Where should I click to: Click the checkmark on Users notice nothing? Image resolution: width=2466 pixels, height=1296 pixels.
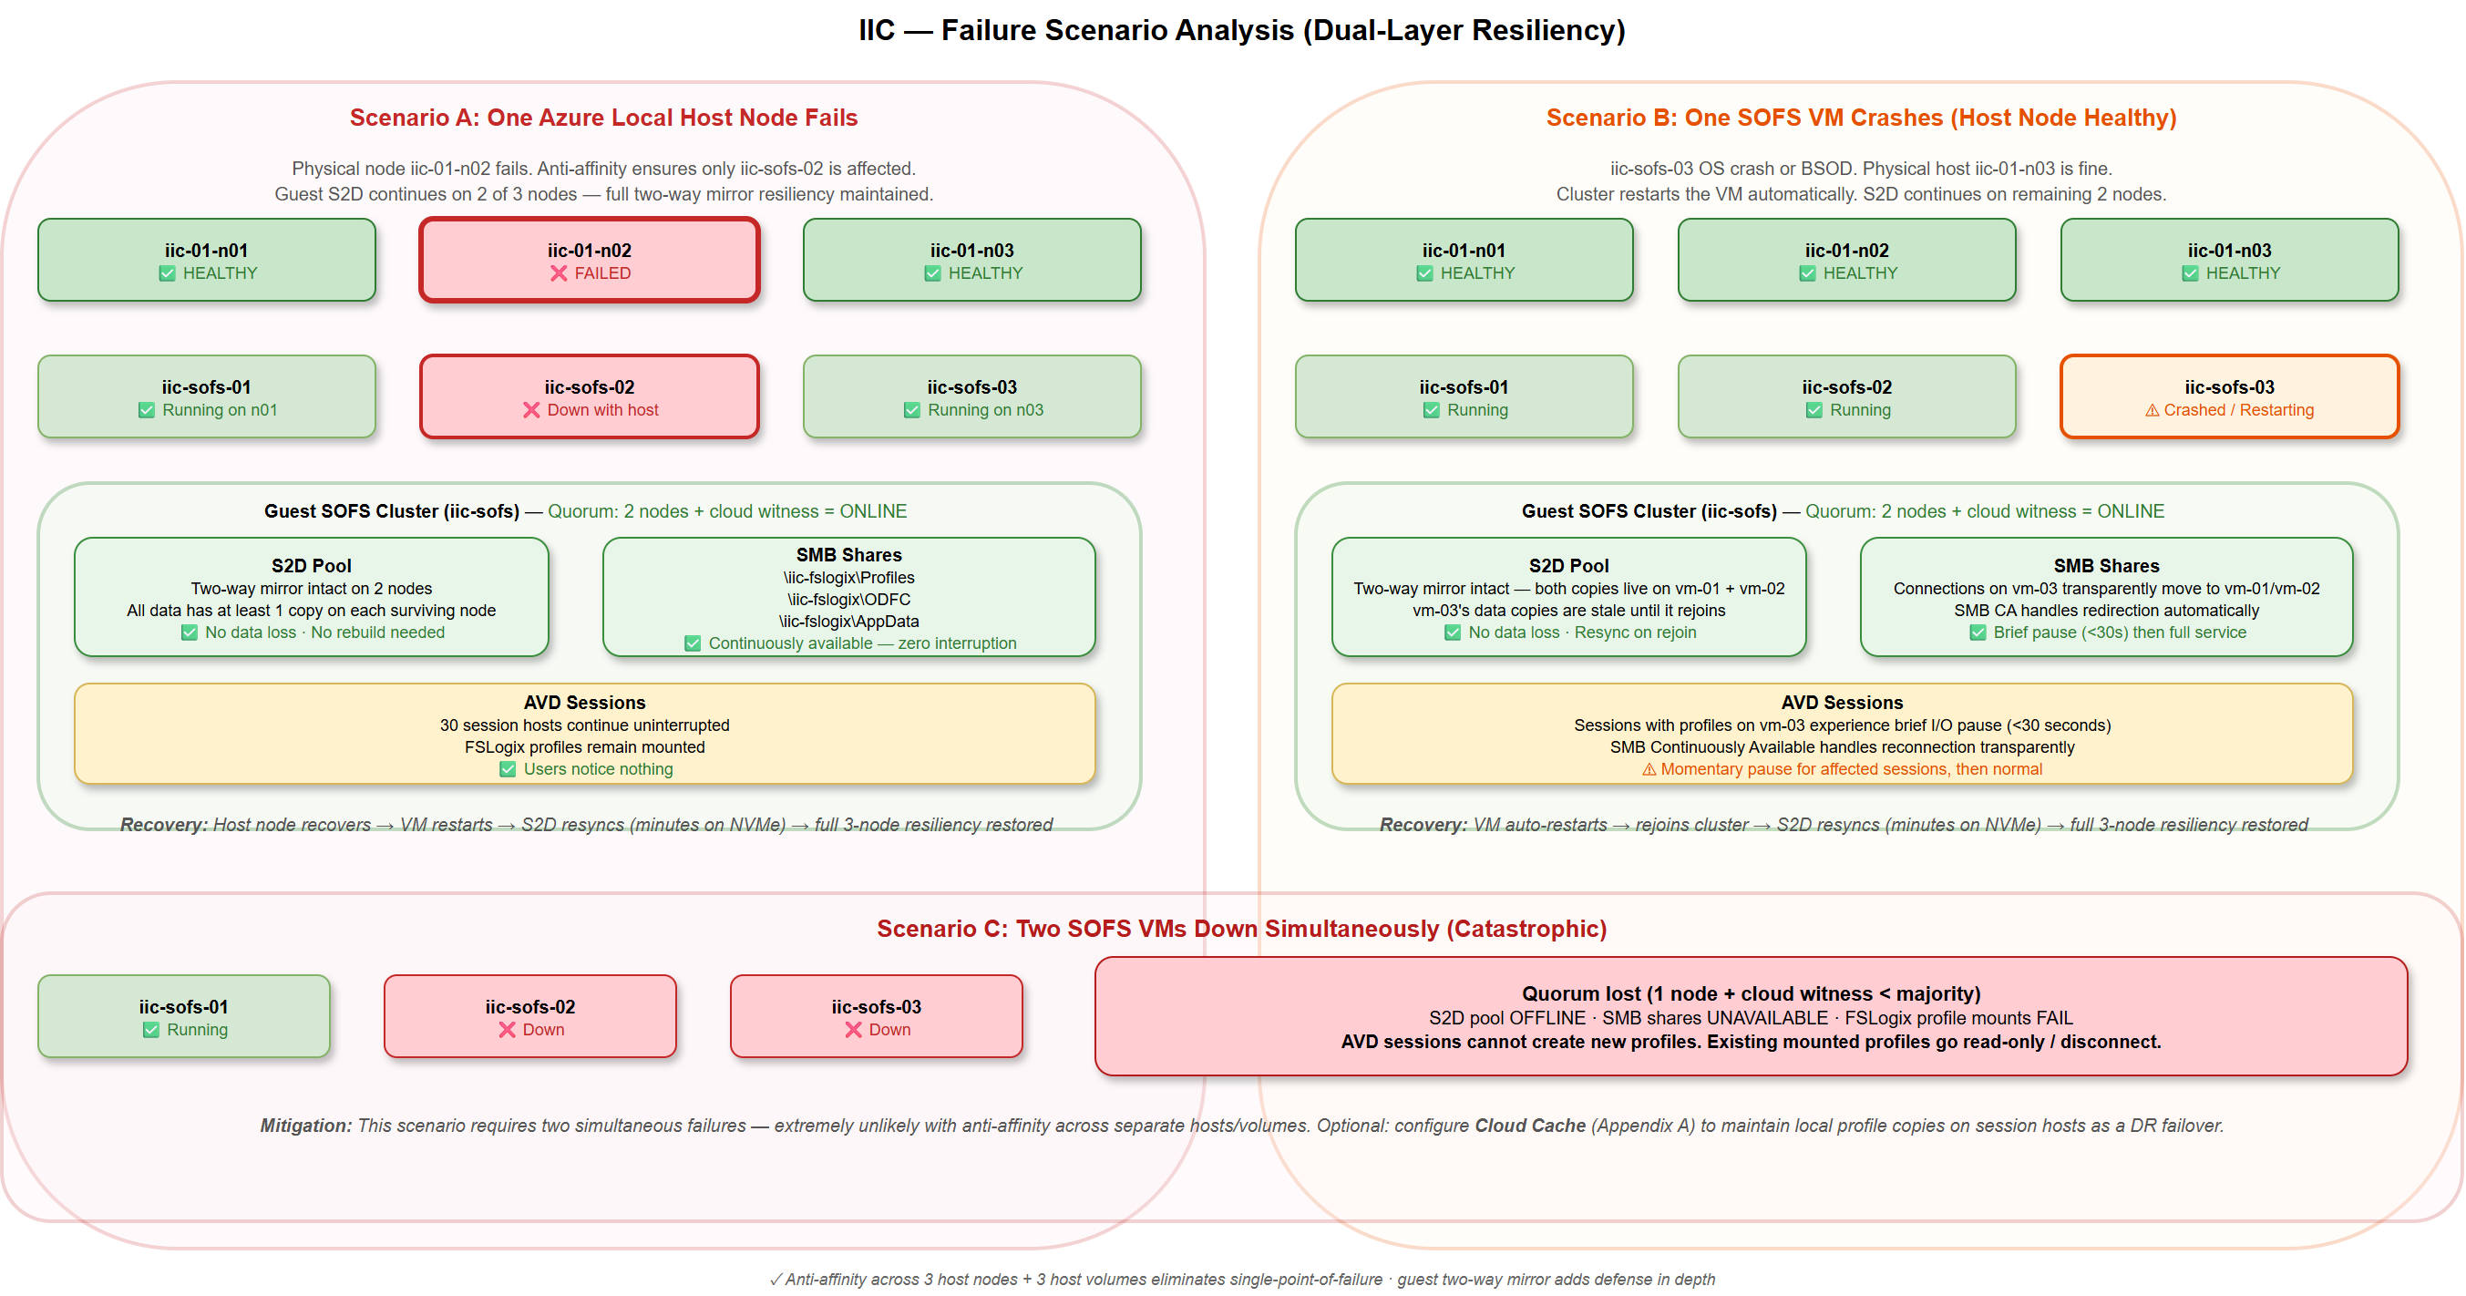pyautogui.click(x=509, y=768)
